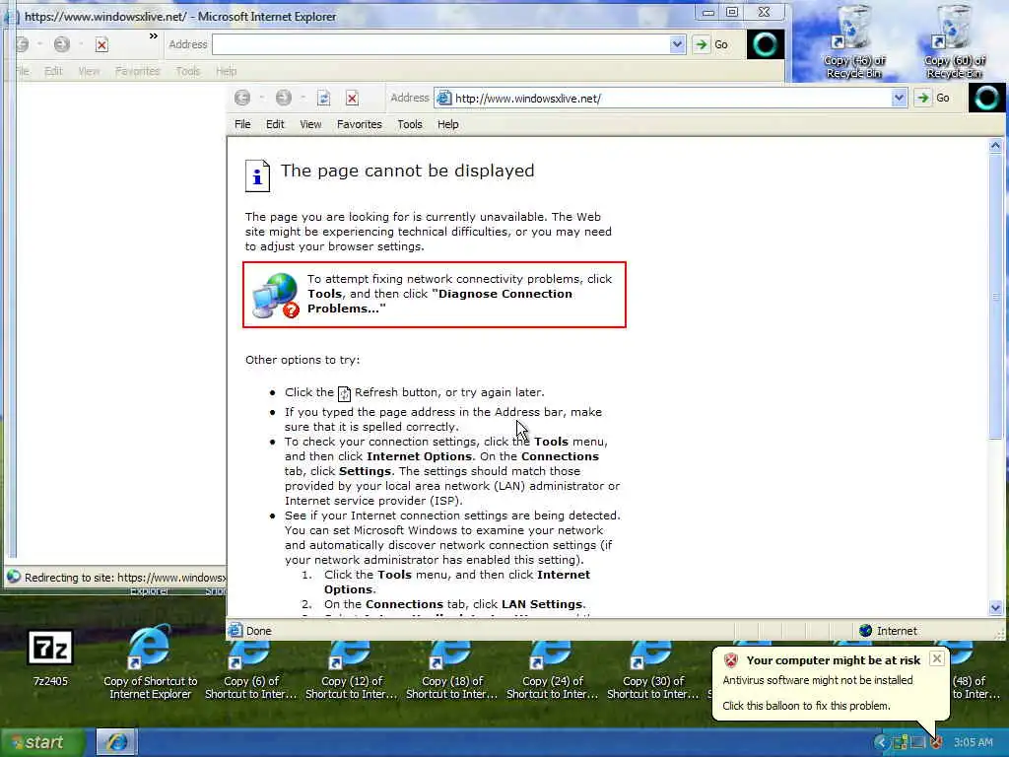The height and width of the screenshot is (757, 1009).
Task: Click the address field showing http://www.windowsxlive.net/
Action: click(670, 98)
